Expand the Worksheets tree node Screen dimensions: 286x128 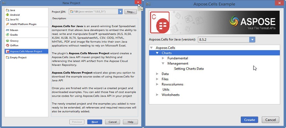pos(157,95)
